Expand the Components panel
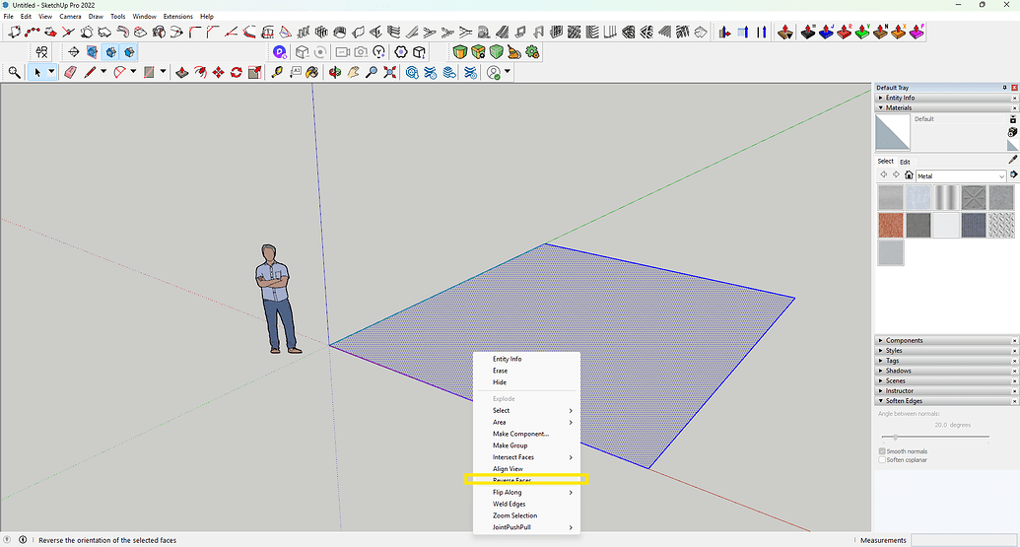 coord(904,341)
